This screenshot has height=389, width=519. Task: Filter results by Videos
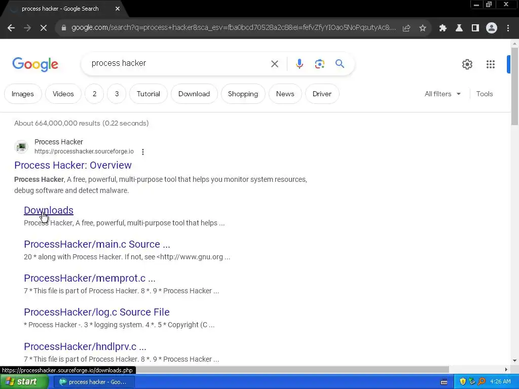tap(63, 94)
